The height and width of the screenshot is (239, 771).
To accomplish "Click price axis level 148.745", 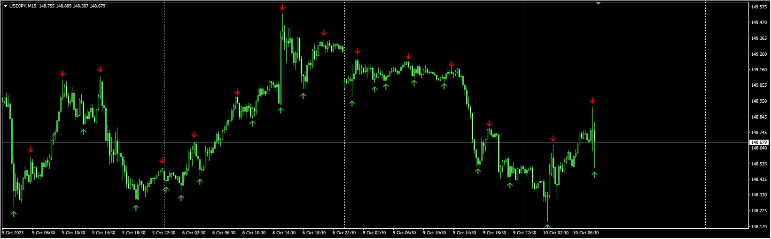I will coord(759,132).
